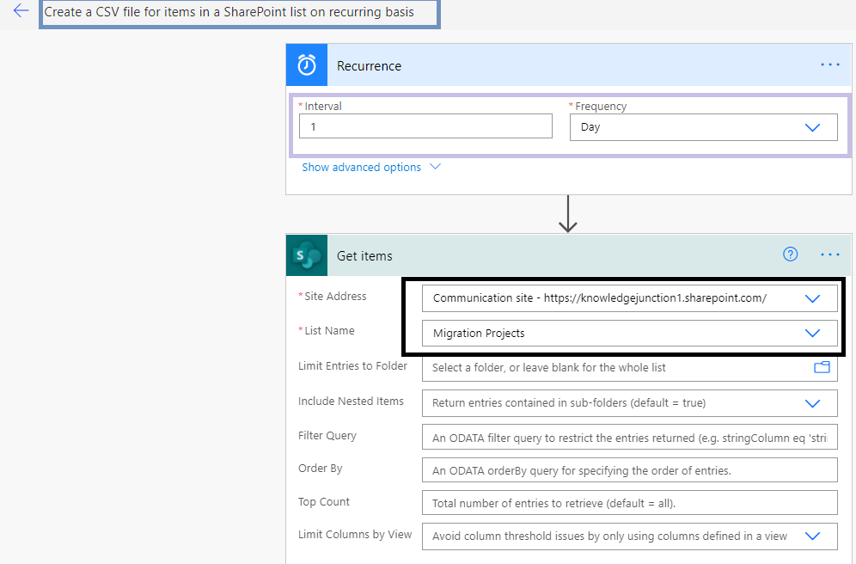Click the Filter Query label

tap(327, 436)
